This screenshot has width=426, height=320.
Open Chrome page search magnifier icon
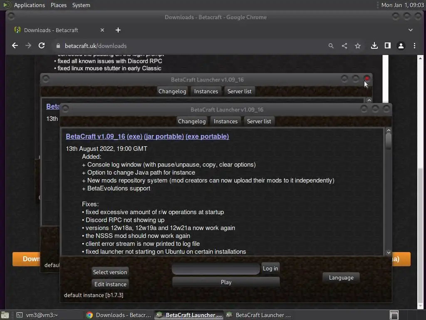(x=331, y=46)
